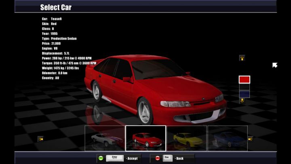Pick the dark blue skin swatch

pos(245,94)
